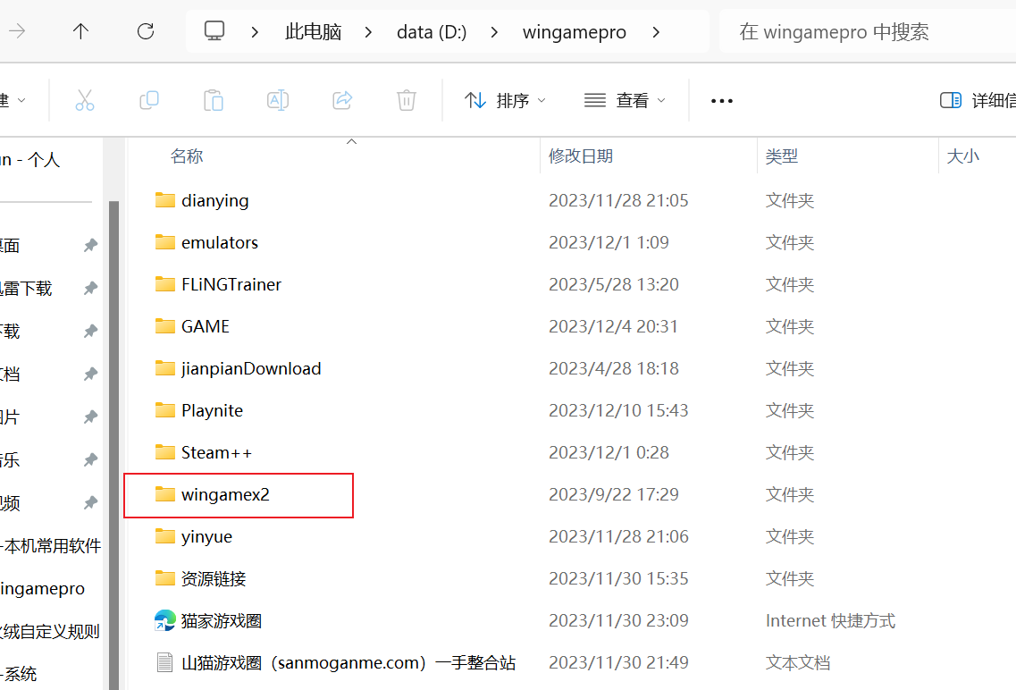Viewport: 1016px width, 690px height.
Task: Click the Cut icon on the toolbar
Action: click(85, 100)
